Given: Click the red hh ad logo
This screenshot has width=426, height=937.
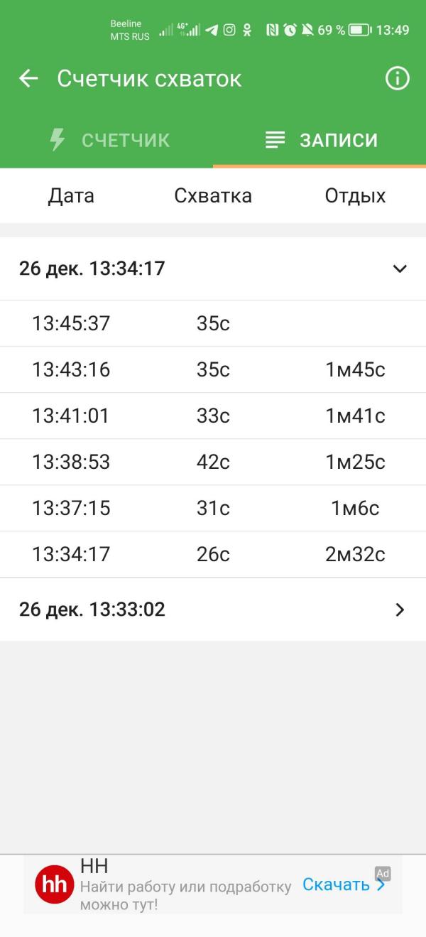Looking at the screenshot, I should [x=55, y=884].
